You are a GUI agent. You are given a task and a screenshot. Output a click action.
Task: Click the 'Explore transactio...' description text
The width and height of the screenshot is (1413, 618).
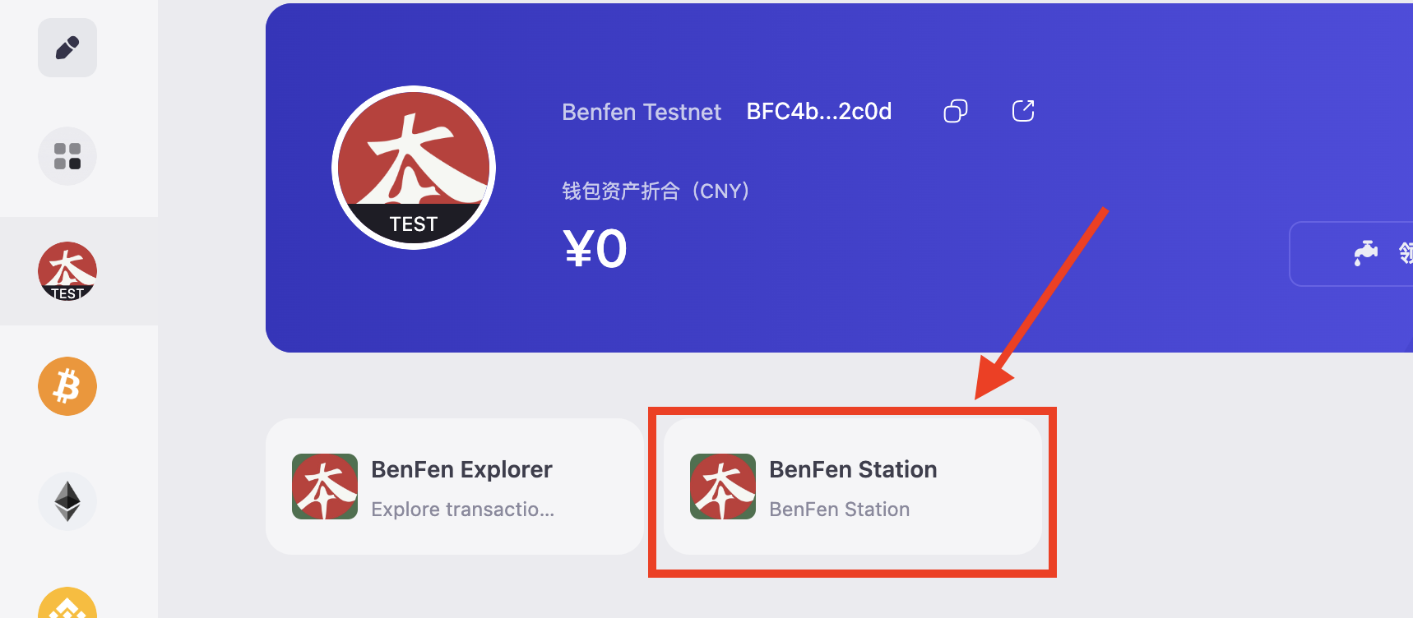(462, 510)
